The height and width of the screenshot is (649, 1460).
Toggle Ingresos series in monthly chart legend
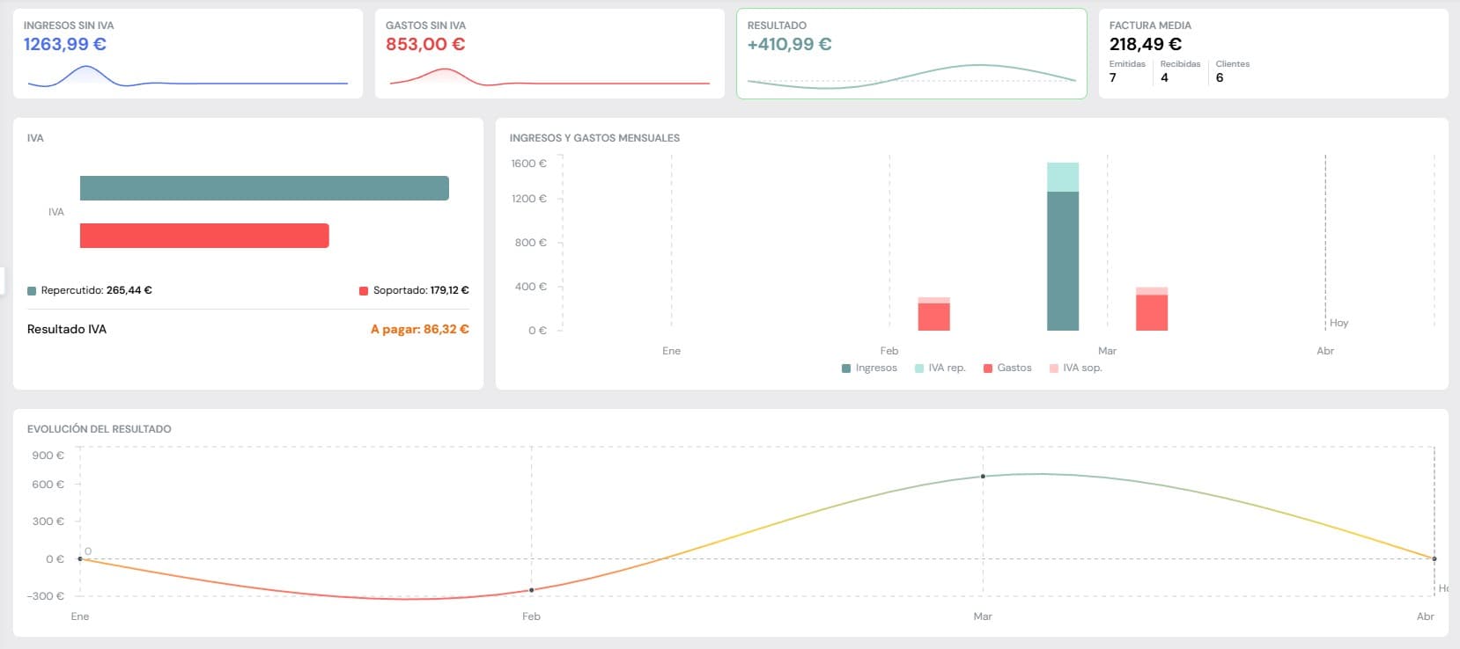point(869,368)
